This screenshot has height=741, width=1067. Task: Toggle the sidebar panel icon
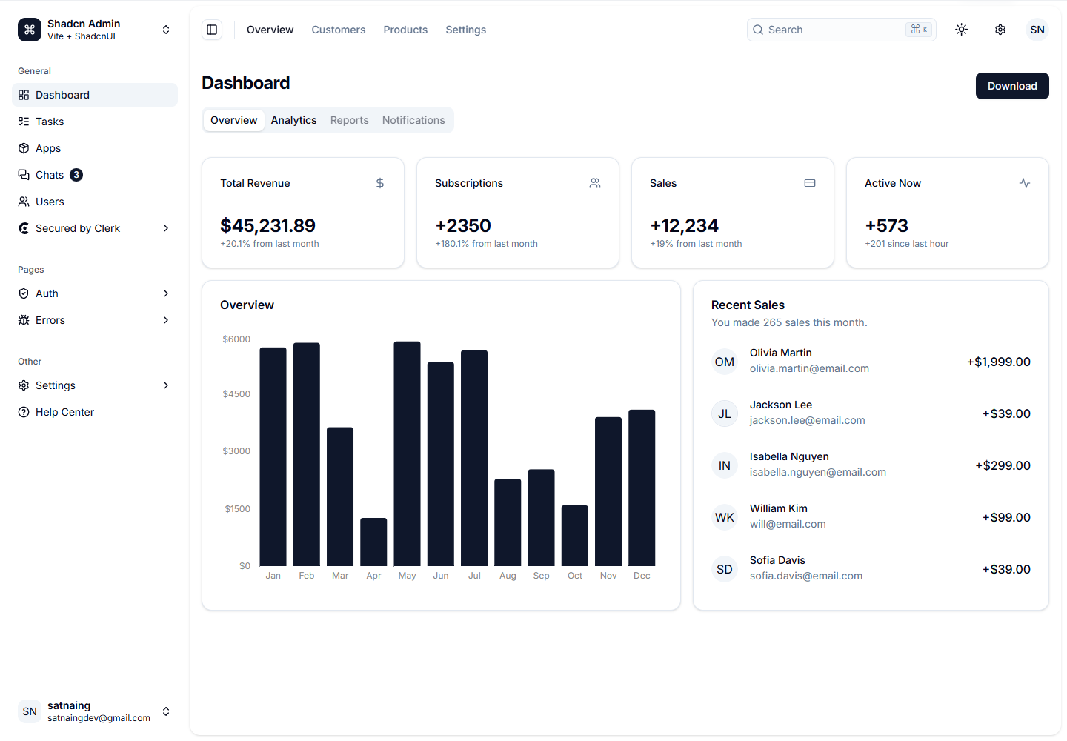212,30
